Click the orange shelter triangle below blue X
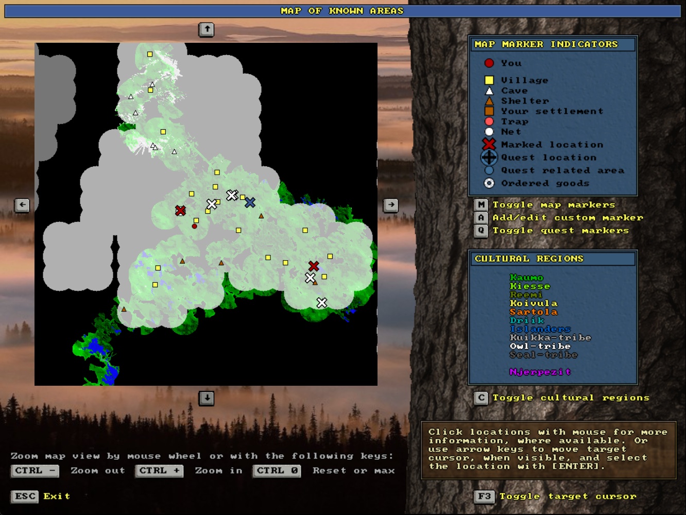 [261, 216]
